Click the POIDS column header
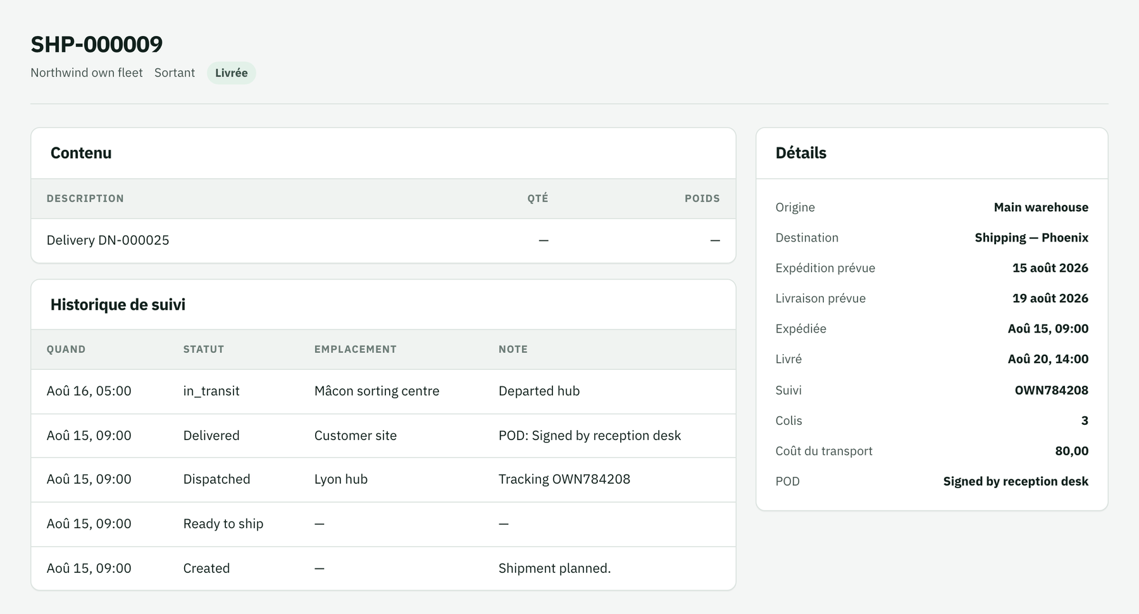Image resolution: width=1139 pixels, height=614 pixels. (702, 199)
